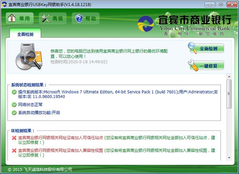Click the 系统状态检测结果 section heading

pos(29,85)
